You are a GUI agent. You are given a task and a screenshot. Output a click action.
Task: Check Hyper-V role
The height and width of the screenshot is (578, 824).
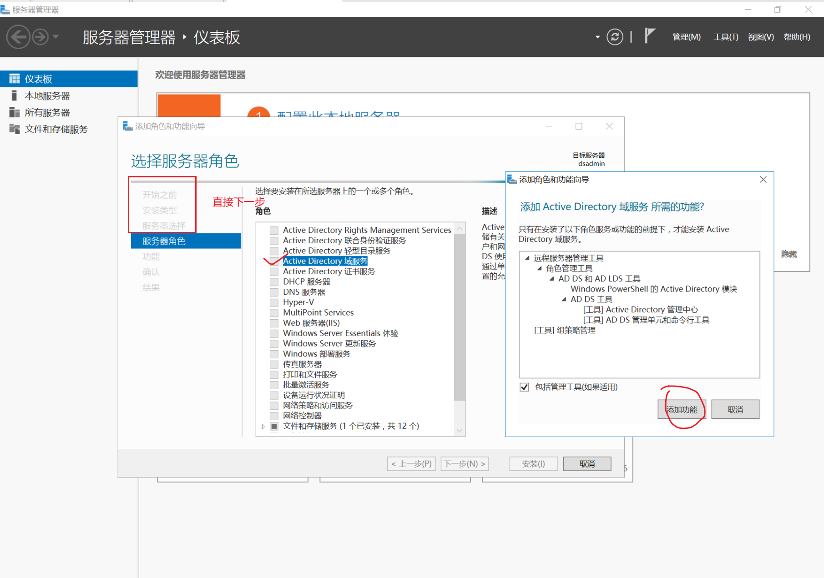274,302
